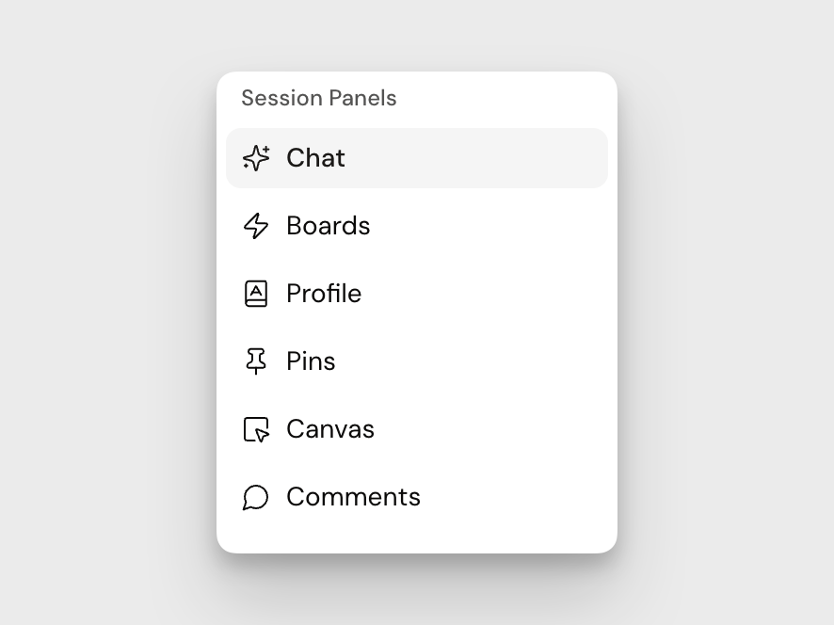The image size is (834, 625).
Task: Switch to the Canvas panel
Action: 416,429
